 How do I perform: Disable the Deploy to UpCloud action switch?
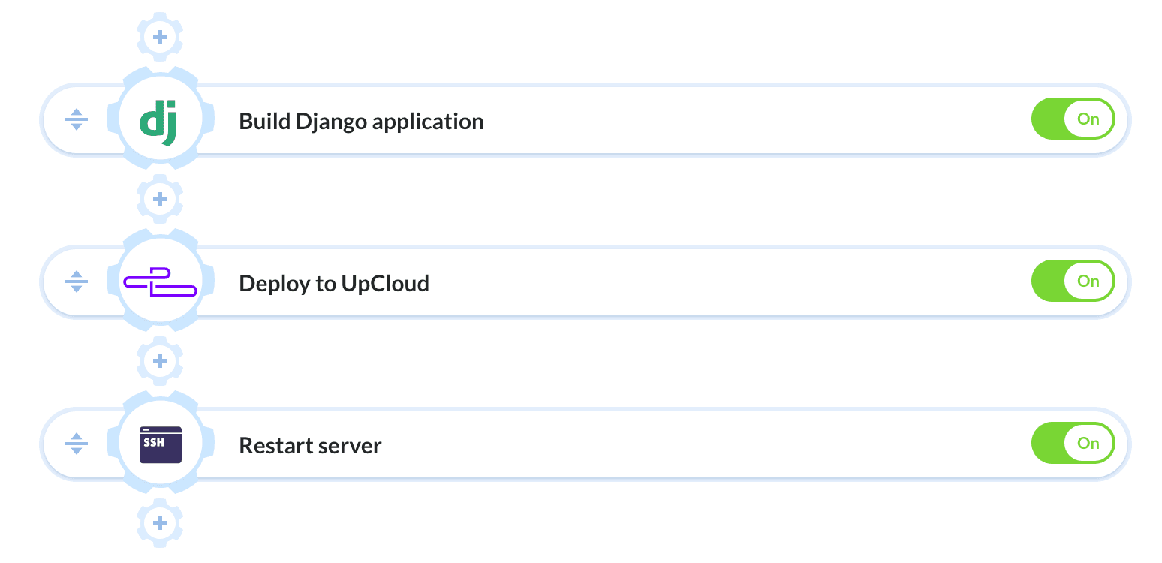tap(1073, 281)
